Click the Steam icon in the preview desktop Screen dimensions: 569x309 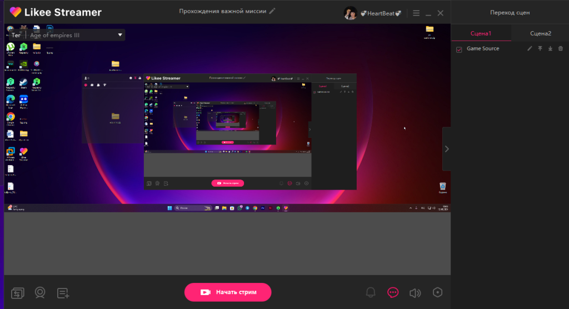pos(23,83)
